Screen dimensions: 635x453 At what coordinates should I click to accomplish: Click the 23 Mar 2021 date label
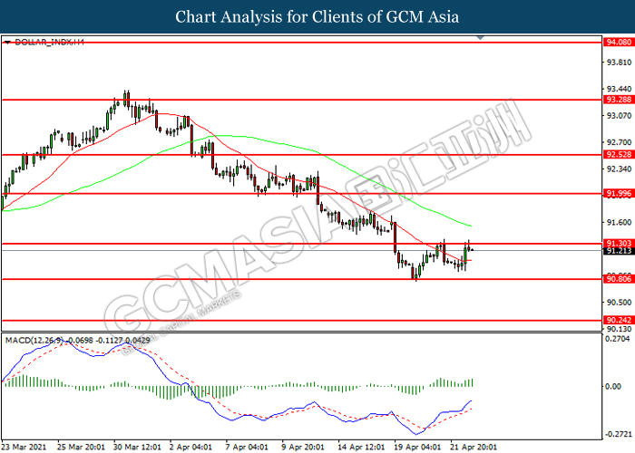click(24, 447)
